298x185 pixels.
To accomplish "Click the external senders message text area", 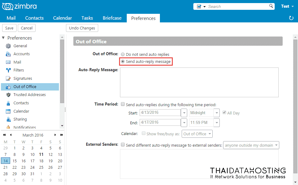I will 199,164.
